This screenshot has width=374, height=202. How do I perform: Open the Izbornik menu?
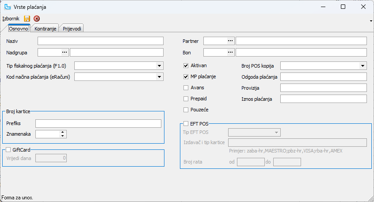point(11,19)
